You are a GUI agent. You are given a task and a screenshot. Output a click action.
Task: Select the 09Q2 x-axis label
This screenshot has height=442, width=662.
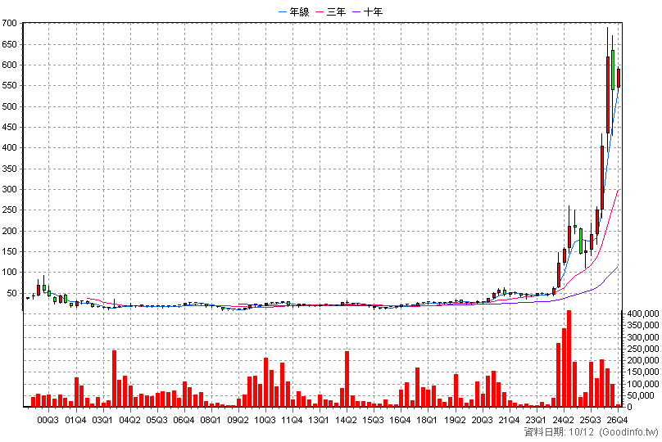238,420
